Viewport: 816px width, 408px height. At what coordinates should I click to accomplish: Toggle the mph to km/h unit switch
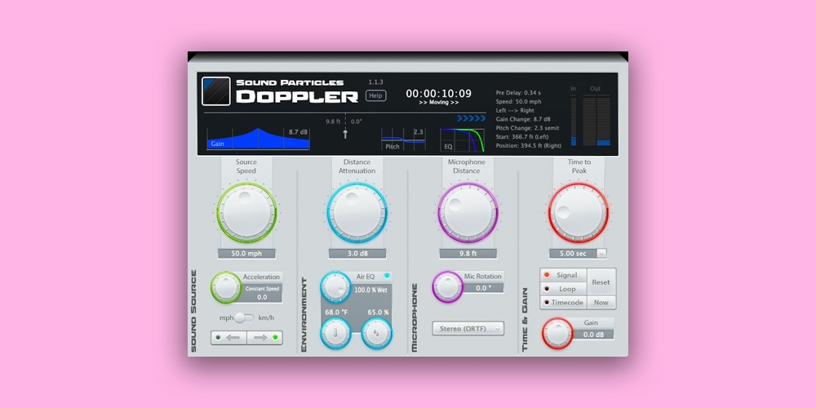pos(245,317)
